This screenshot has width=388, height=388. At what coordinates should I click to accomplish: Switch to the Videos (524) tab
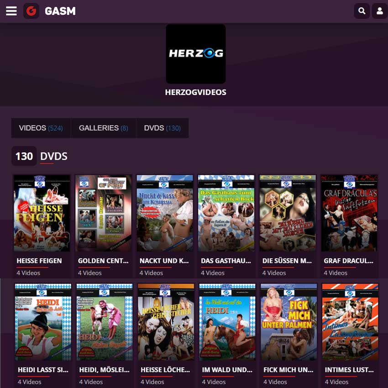click(41, 128)
